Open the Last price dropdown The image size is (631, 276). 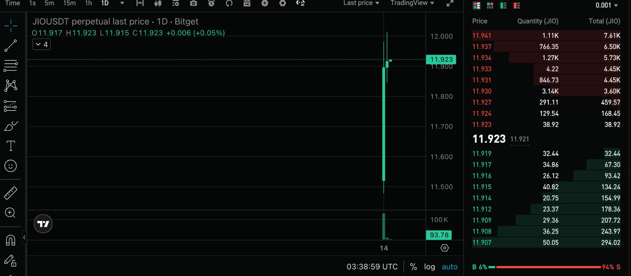tap(361, 3)
